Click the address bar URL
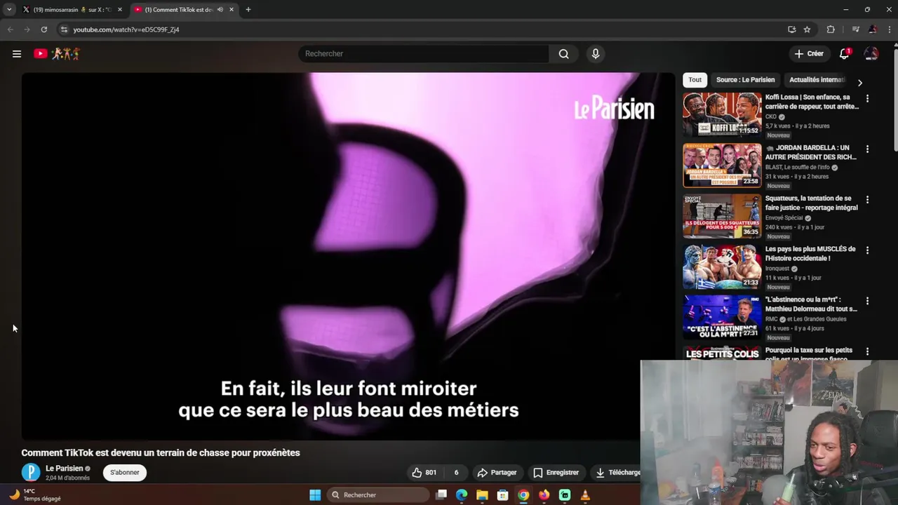898x505 pixels. [126, 29]
